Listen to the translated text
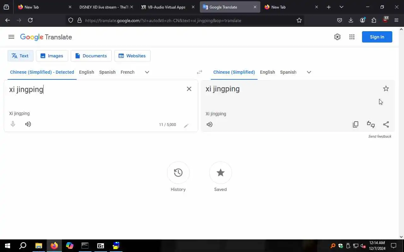Viewport: 404px width, 252px height. pyautogui.click(x=210, y=124)
